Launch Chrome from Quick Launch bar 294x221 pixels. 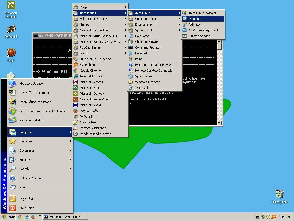pos(20,217)
